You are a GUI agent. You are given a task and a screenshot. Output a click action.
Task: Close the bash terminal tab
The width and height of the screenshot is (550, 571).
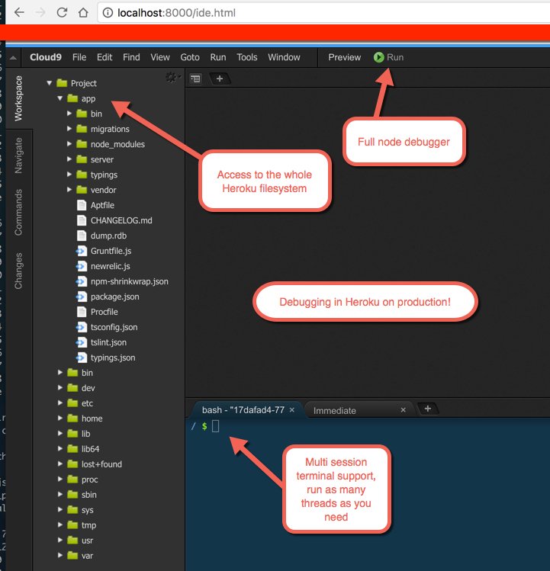[x=292, y=410]
